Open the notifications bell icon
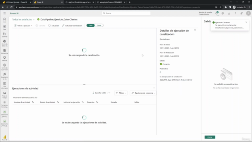The width and height of the screenshot is (252, 142). 217,13
